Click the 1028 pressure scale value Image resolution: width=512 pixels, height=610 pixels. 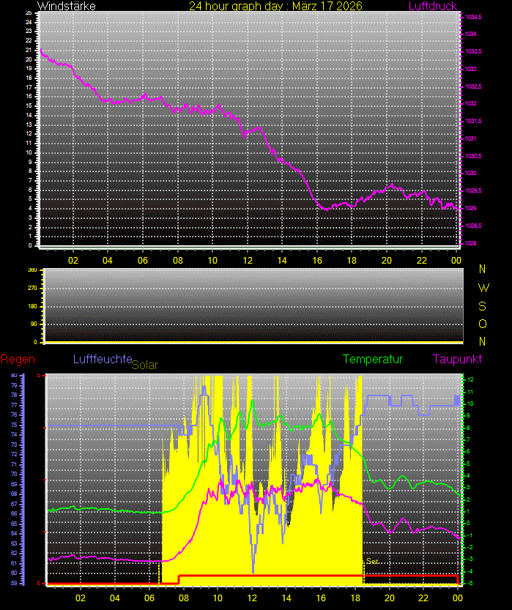(x=471, y=243)
